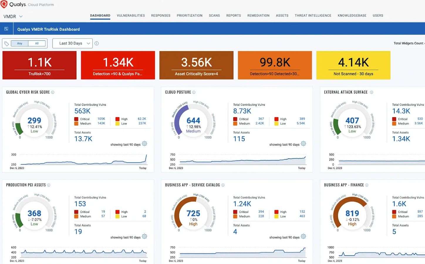425x264 pixels.
Task: Click yellow Low swatch in Cloud Posture
Action: 276,124
